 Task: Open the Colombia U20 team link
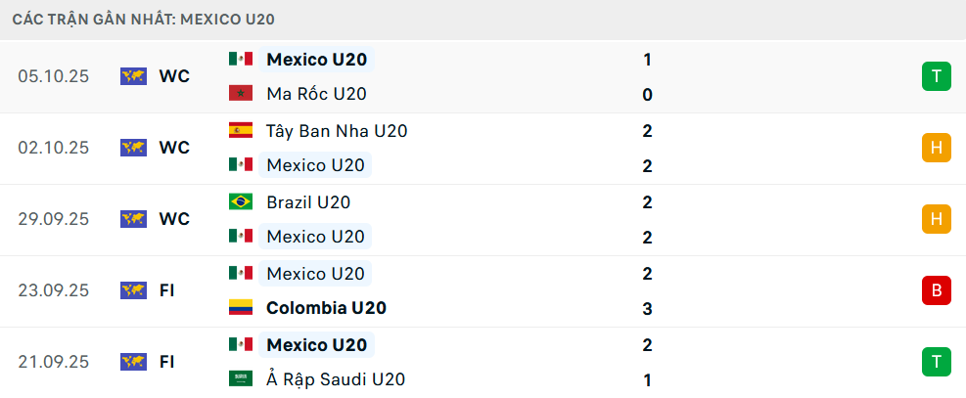pyautogui.click(x=326, y=307)
